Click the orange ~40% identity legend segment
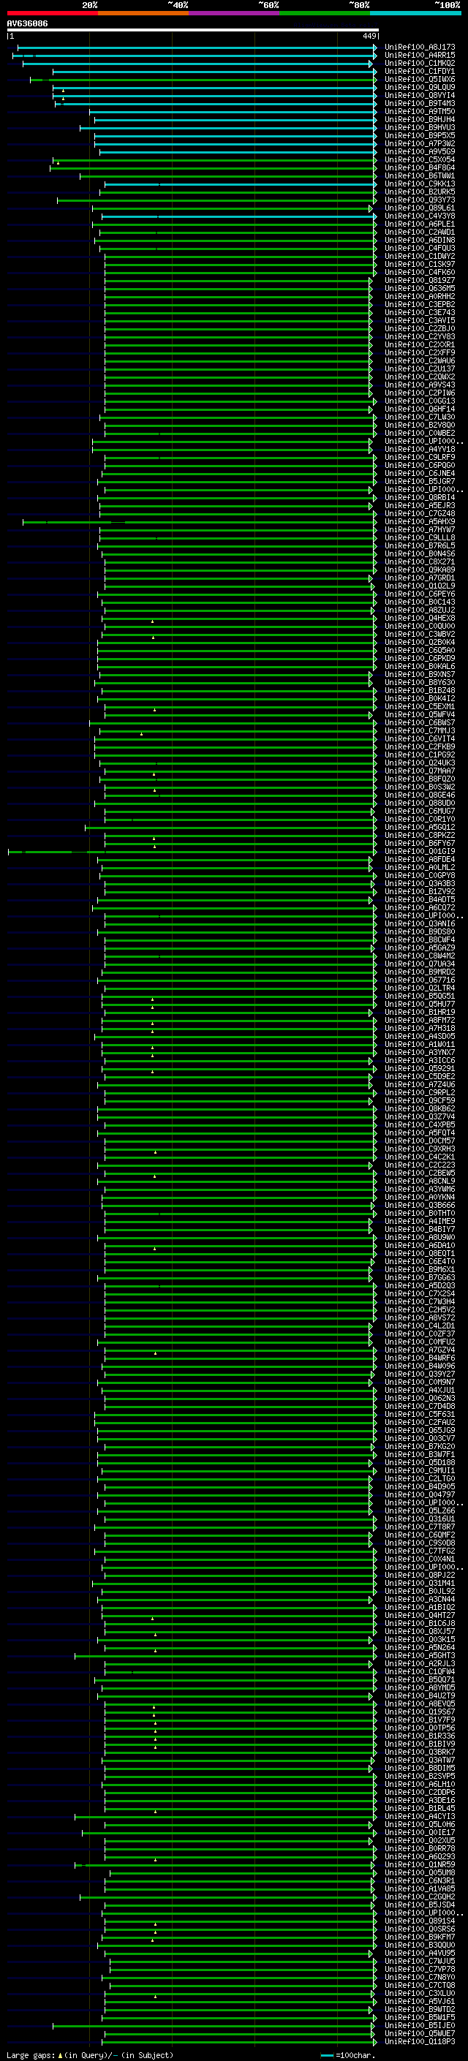The height and width of the screenshot is (2061, 468). [x=143, y=13]
